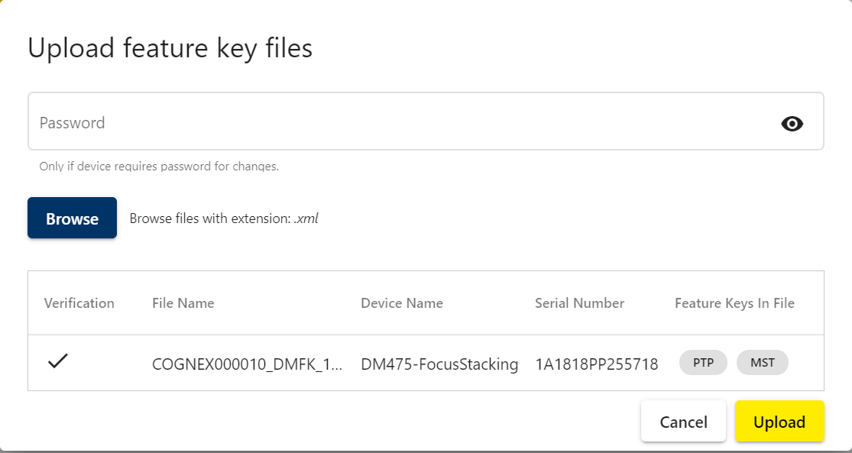
Task: Click the Cancel button
Action: [x=683, y=421]
